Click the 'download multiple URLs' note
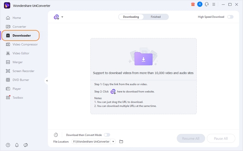Viewport: 243px width, 151px height. 126,106
